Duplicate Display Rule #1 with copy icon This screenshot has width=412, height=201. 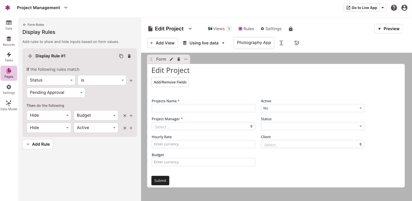121,56
